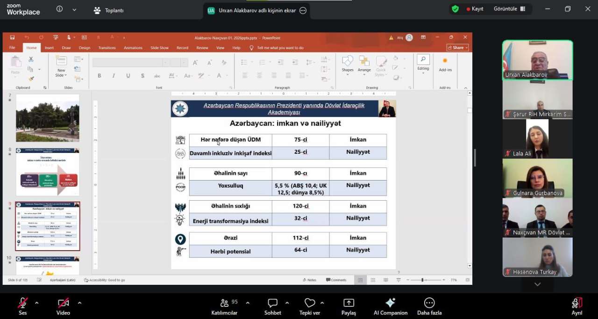Select Urxan Alakbarov's video tile
This screenshot has height=319, width=598.
click(x=537, y=60)
